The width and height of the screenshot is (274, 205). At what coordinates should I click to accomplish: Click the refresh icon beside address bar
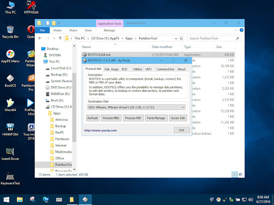[x=182, y=38]
